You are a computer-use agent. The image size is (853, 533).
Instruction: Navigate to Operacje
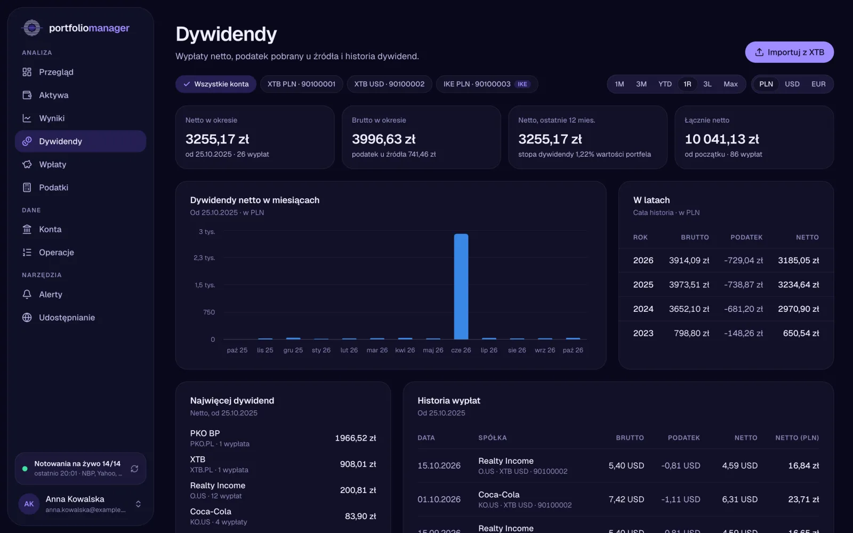click(81, 252)
